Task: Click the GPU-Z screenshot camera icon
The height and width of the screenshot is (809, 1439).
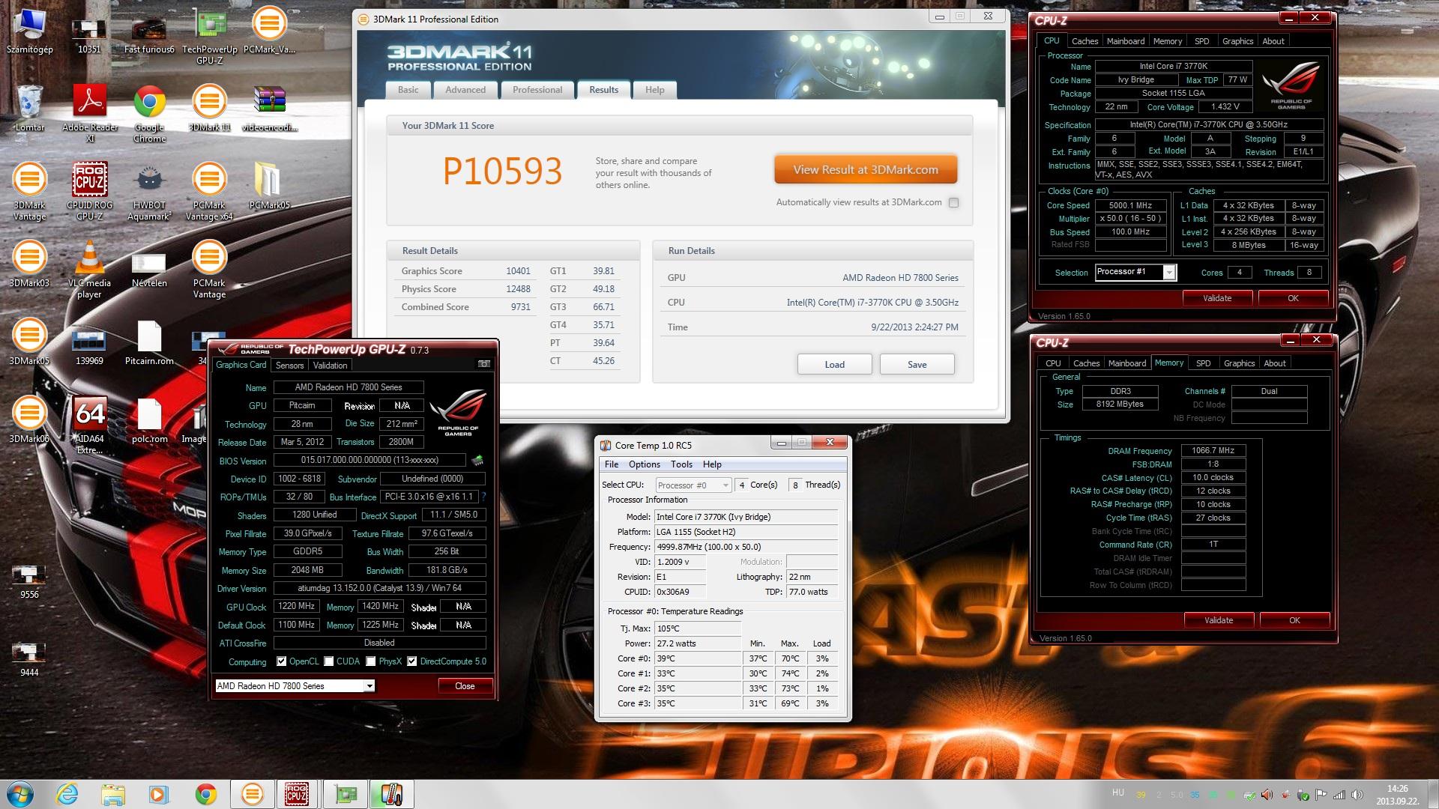Action: tap(484, 364)
